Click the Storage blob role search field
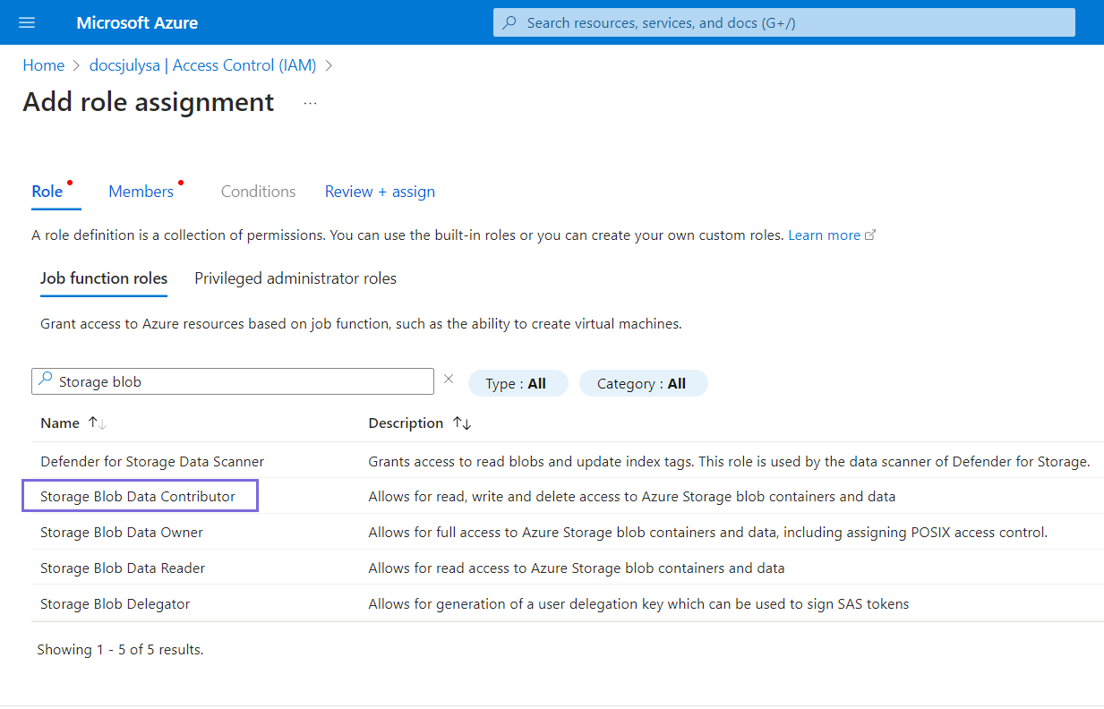1104x709 pixels. click(x=242, y=382)
